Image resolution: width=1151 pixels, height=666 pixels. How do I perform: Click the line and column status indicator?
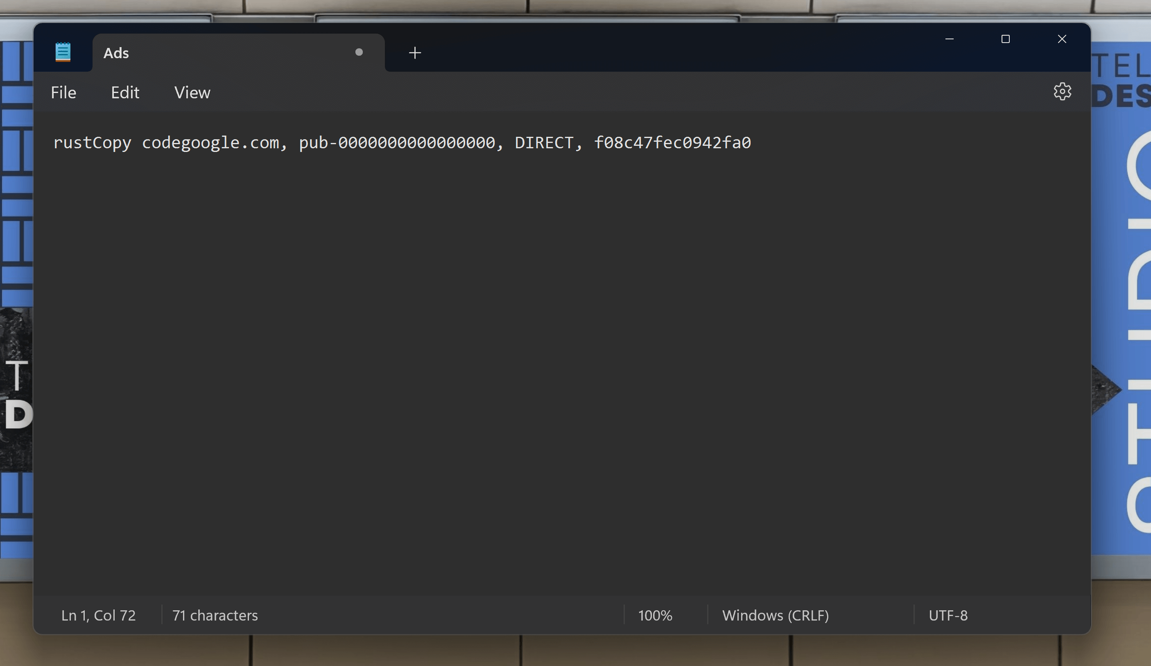tap(97, 614)
